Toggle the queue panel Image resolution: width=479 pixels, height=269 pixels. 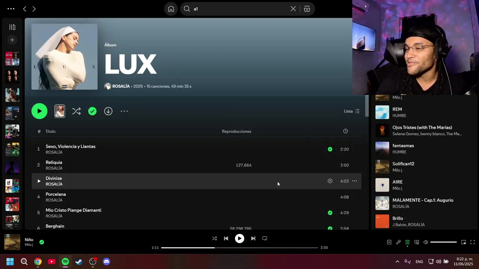(x=408, y=242)
